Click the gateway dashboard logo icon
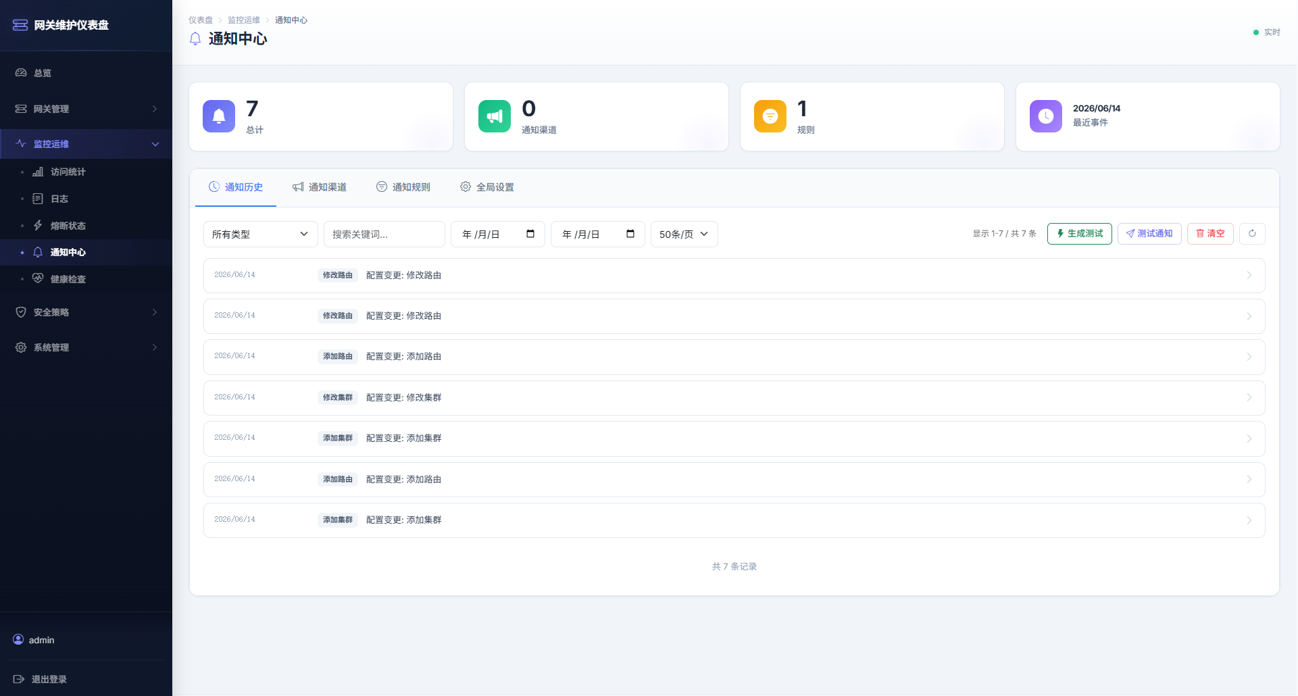The image size is (1298, 696). 20,25
